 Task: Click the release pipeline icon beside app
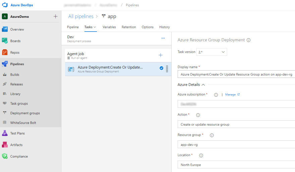click(104, 16)
